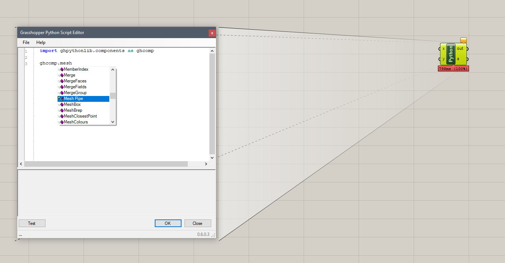
Task: Click OK to confirm the script
Action: coord(168,223)
